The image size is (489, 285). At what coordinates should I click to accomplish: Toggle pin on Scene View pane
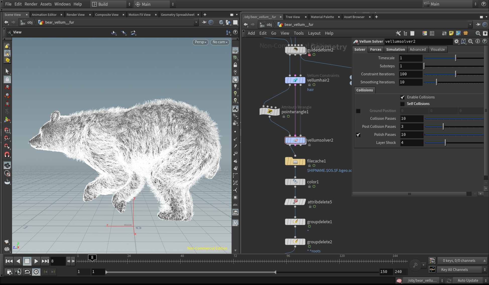click(x=204, y=22)
